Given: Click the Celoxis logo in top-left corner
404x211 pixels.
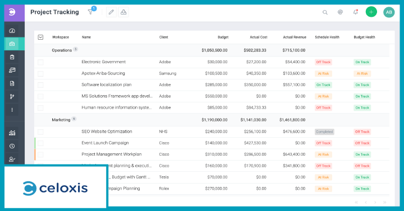Looking at the screenshot, I should click(x=12, y=12).
